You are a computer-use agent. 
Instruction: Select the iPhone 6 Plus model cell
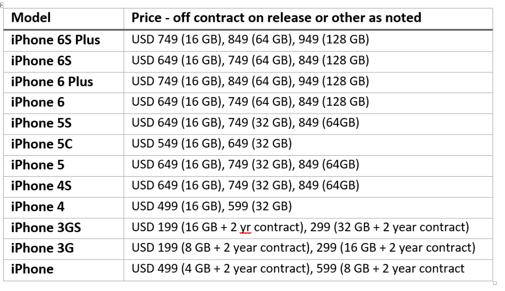coord(64,82)
